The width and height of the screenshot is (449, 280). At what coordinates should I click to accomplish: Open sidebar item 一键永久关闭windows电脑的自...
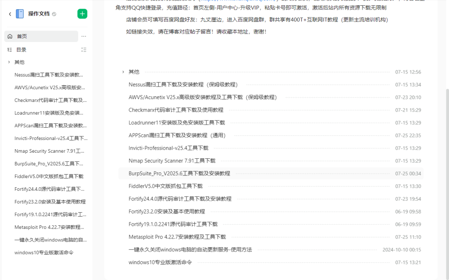pyautogui.click(x=50, y=240)
